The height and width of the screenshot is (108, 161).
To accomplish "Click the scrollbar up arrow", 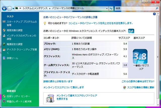I will pos(158,14).
